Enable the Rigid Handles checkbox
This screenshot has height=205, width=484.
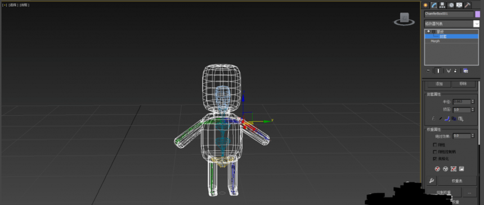(435, 152)
